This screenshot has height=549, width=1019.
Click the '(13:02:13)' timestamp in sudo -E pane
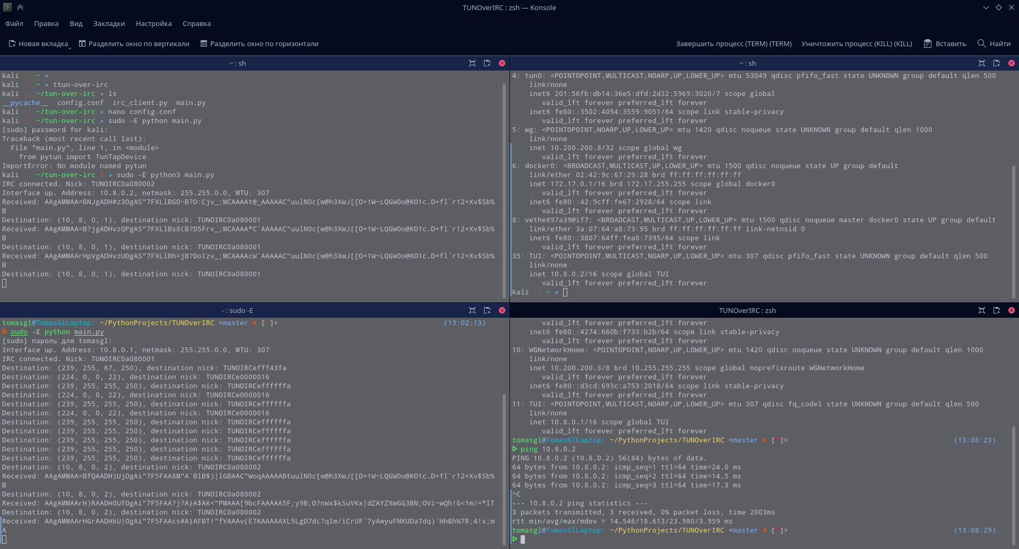coord(465,323)
